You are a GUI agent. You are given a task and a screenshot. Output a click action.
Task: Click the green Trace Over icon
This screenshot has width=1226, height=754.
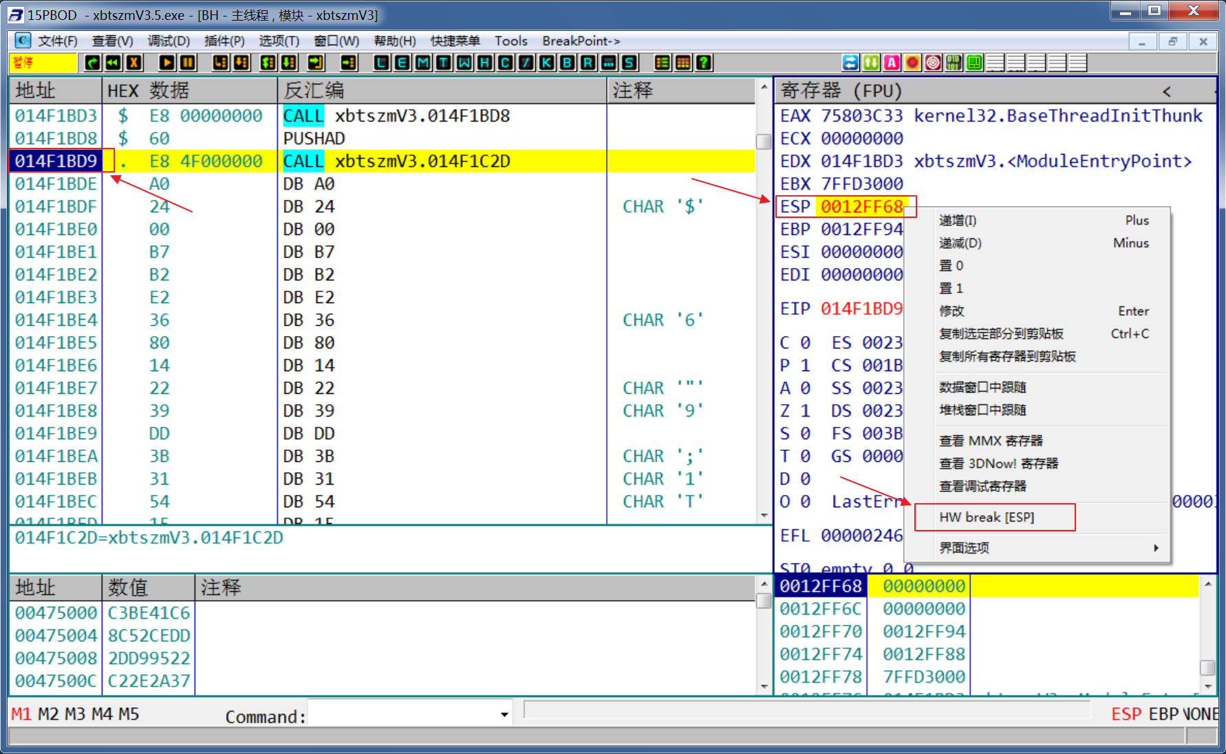[289, 63]
